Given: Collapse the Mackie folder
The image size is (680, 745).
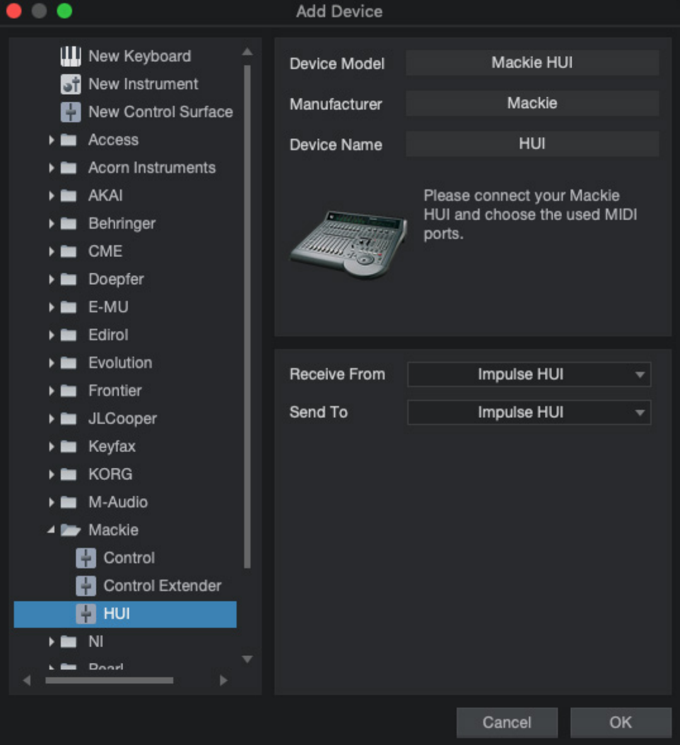Looking at the screenshot, I should coord(51,530).
